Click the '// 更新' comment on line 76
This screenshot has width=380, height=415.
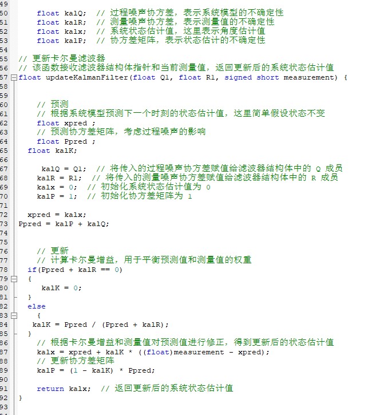click(x=53, y=251)
